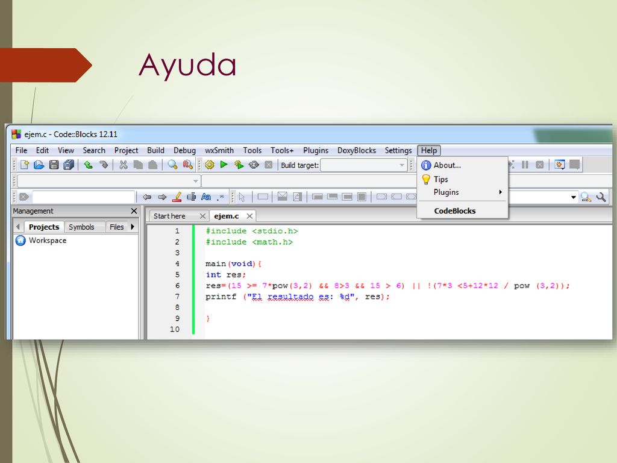Click the gray Redo arrow icon
The height and width of the screenshot is (463, 617).
(104, 165)
